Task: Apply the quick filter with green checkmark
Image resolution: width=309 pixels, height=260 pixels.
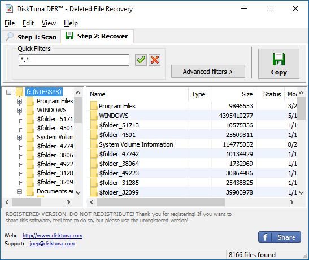Action: pos(141,60)
